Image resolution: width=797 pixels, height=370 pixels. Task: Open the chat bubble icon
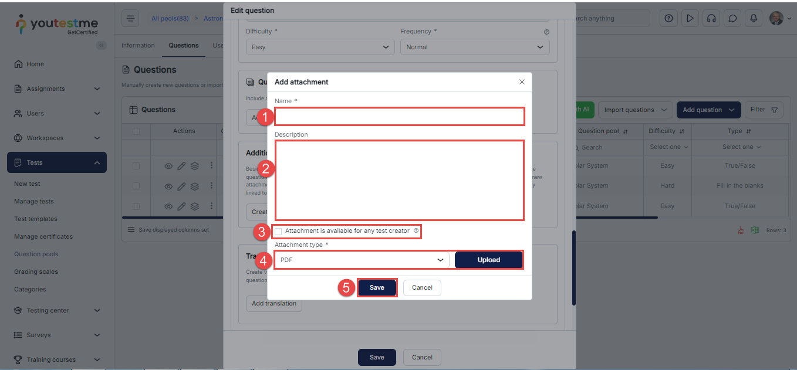(x=732, y=18)
